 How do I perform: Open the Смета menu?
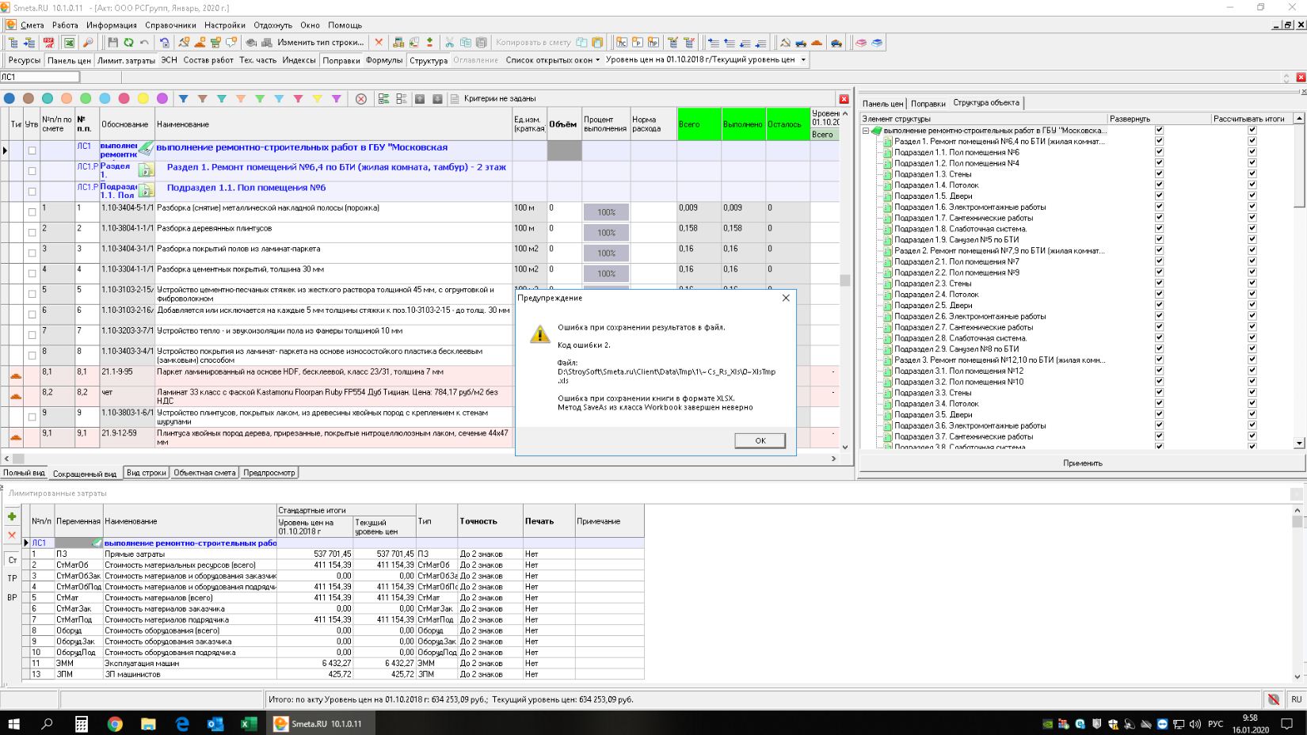point(32,25)
